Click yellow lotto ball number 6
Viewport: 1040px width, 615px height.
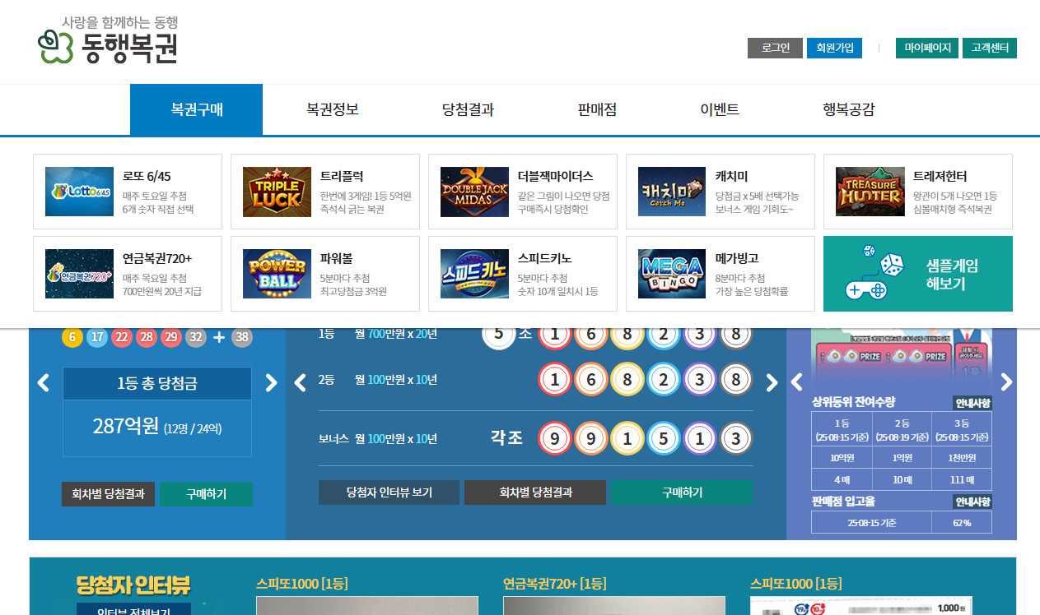point(72,337)
